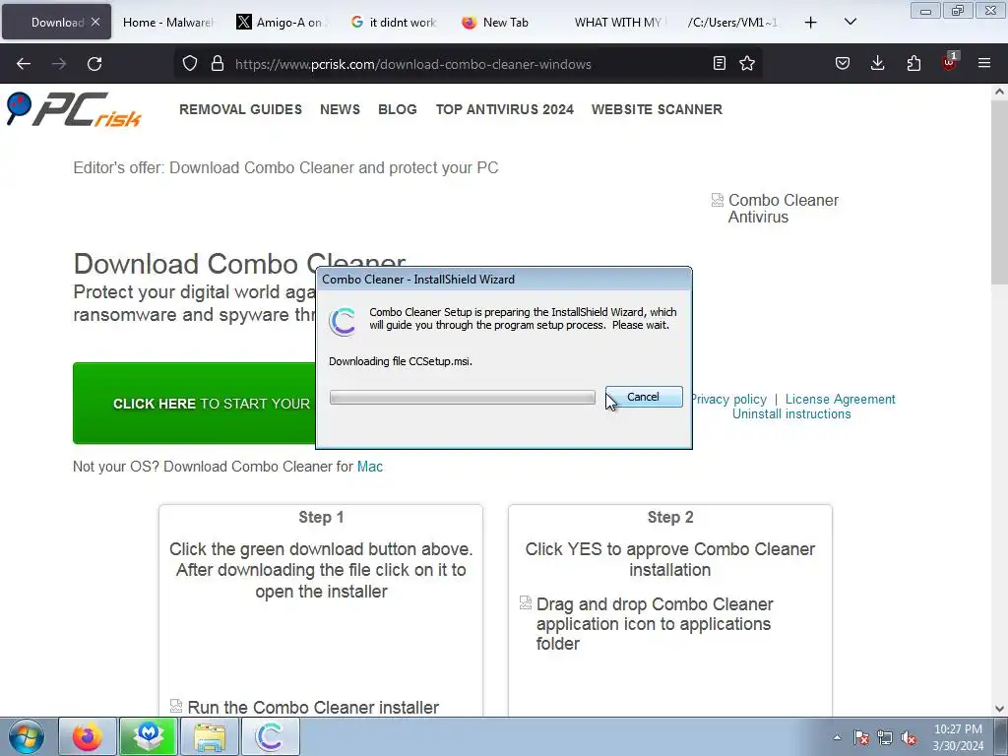Go back with the browser back arrow

24,64
